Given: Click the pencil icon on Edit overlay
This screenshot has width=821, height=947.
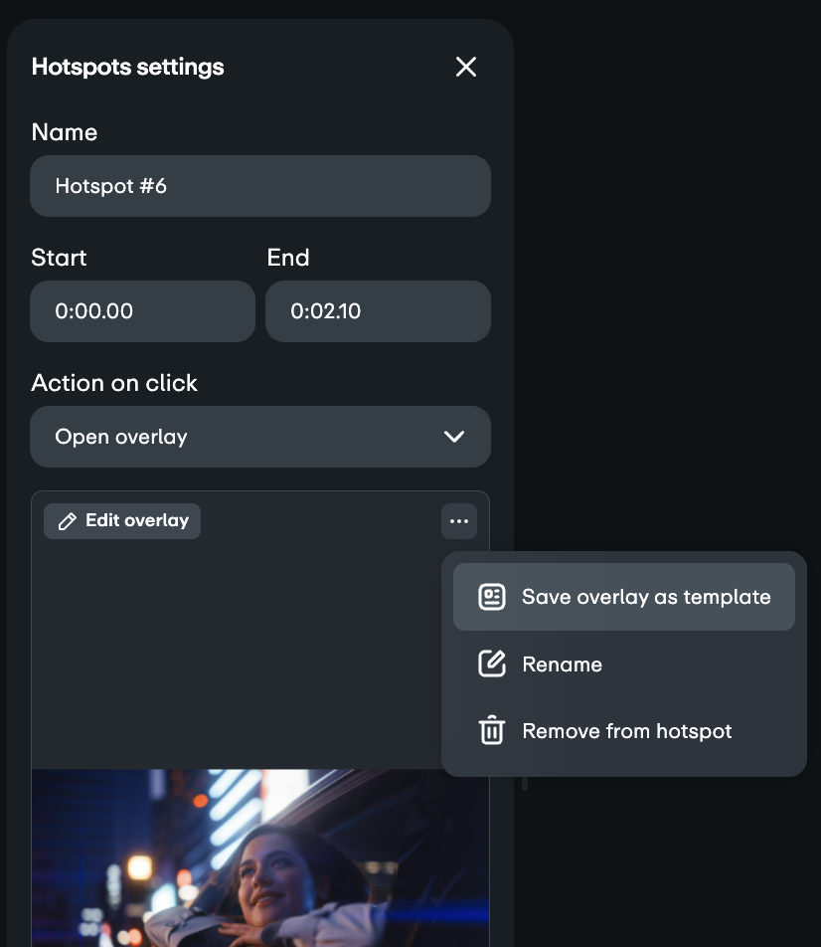Looking at the screenshot, I should pos(68,521).
